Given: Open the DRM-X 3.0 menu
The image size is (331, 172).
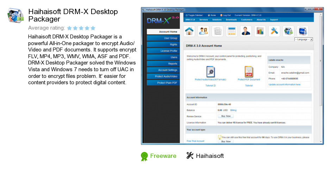Looking at the screenshot, I should tap(190, 20).
